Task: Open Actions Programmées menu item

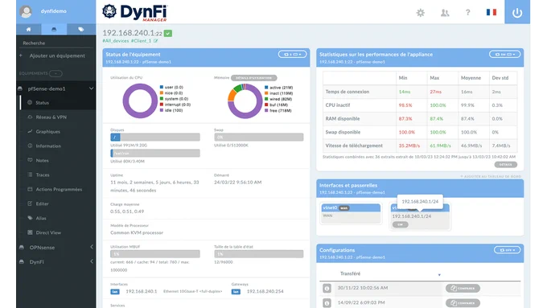Action: pos(59,190)
